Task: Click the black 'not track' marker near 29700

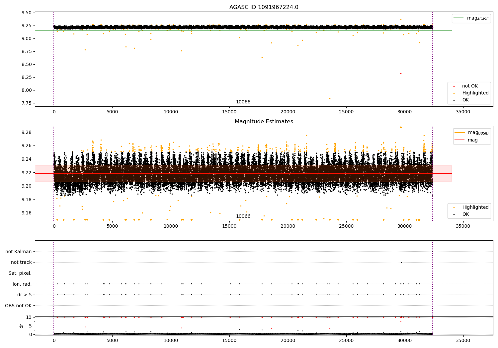Action: tap(401, 262)
